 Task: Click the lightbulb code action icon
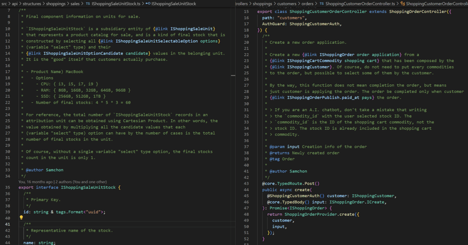(21, 218)
